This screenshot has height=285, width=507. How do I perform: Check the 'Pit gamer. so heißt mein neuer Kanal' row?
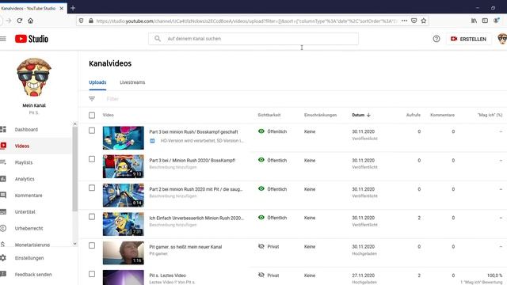(x=92, y=245)
